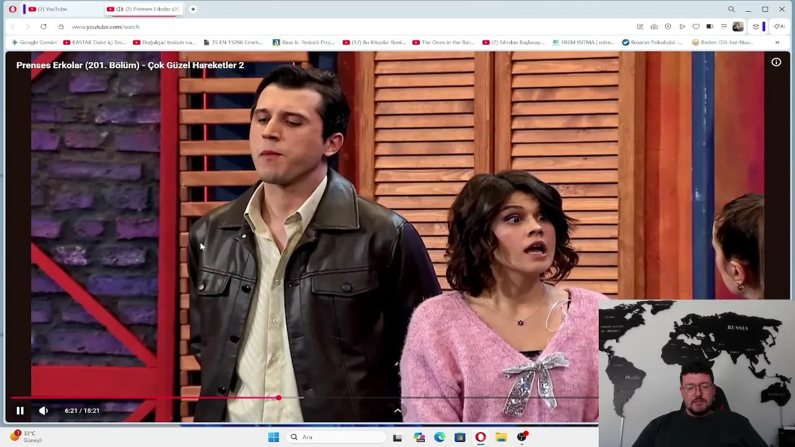The width and height of the screenshot is (795, 447).
Task: Add page to bookmarks with heart icon
Action: (x=696, y=27)
